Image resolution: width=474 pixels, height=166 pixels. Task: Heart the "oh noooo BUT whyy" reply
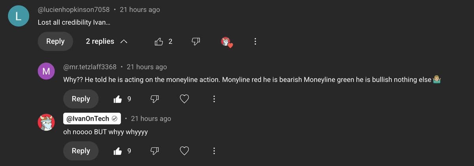184,151
